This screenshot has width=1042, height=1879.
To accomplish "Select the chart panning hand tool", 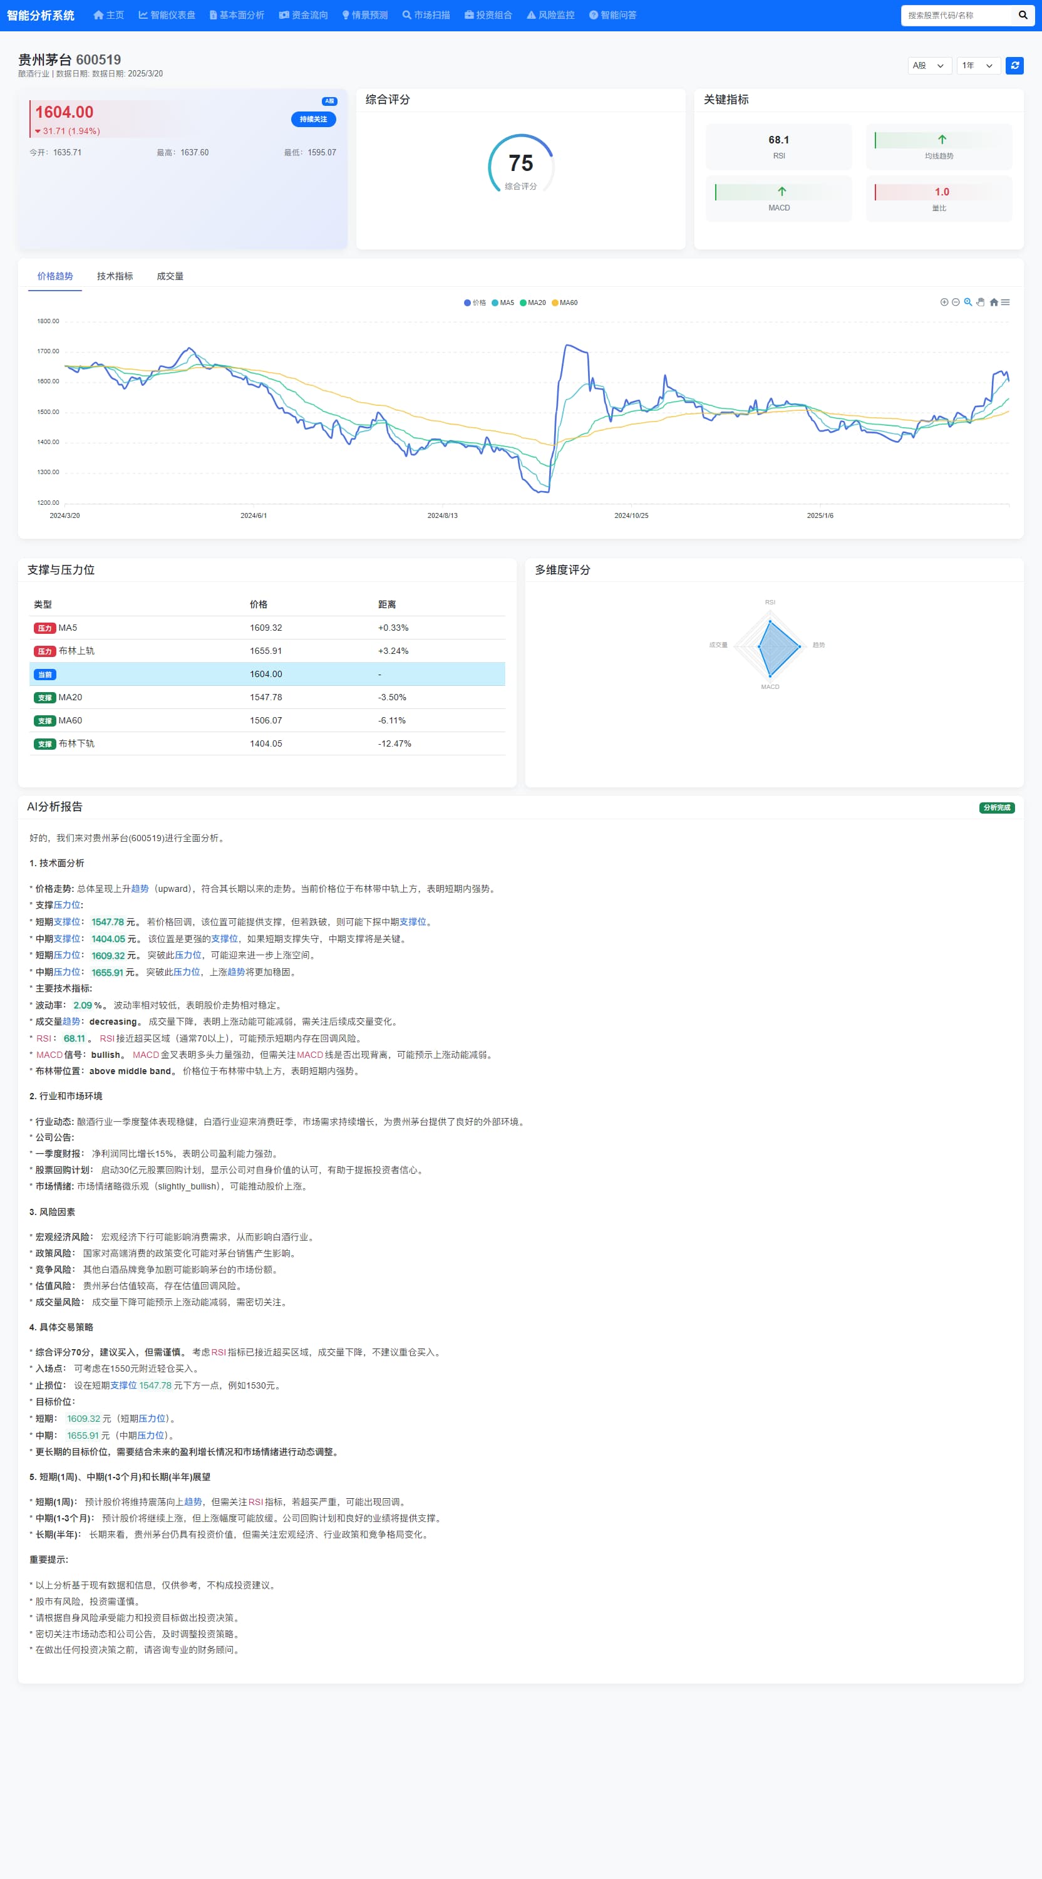I will [980, 302].
